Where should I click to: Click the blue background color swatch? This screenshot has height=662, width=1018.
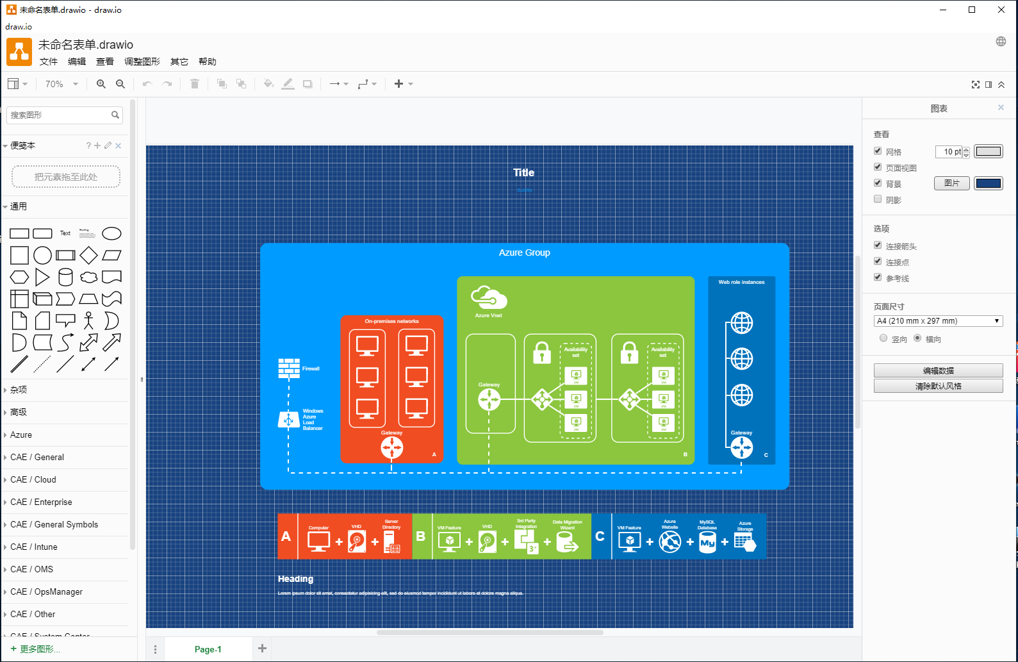click(989, 183)
